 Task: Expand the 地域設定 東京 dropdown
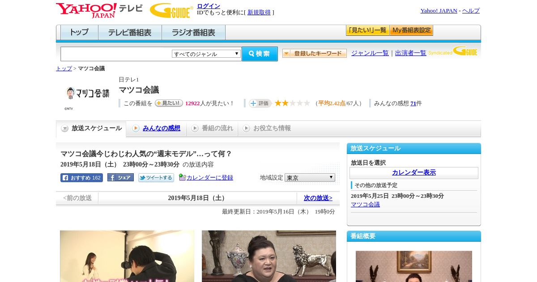[310, 178]
